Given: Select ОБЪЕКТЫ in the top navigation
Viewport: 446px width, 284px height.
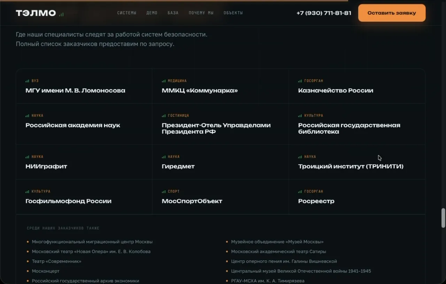Looking at the screenshot, I should (233, 13).
